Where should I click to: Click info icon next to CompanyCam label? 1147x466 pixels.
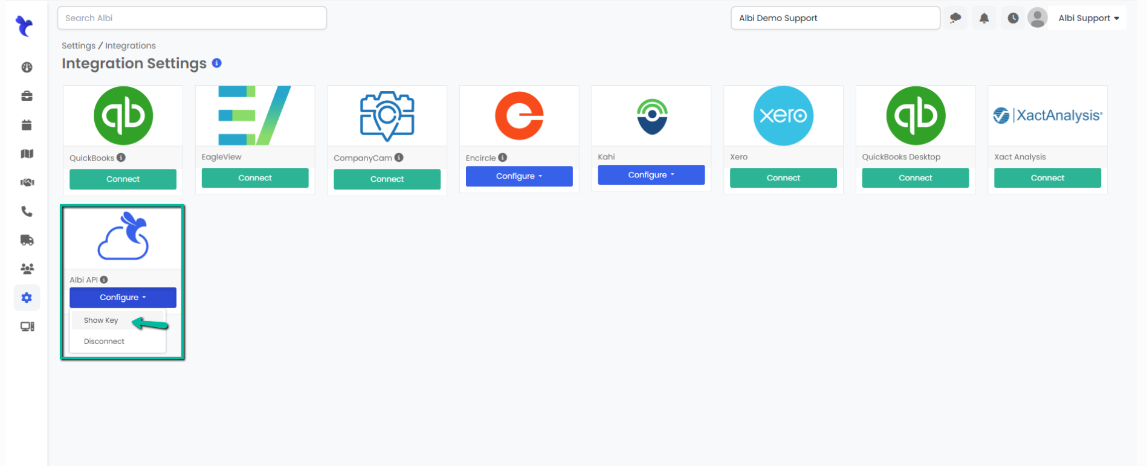tap(399, 158)
